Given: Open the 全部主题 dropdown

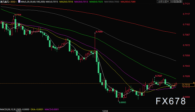Looking at the screenshot, I should [x=164, y=2].
